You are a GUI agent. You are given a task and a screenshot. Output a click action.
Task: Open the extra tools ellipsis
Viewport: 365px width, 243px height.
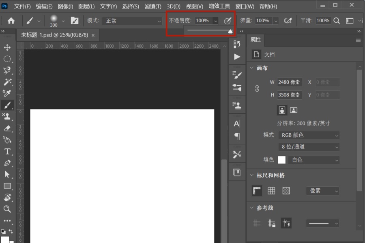coord(7,221)
